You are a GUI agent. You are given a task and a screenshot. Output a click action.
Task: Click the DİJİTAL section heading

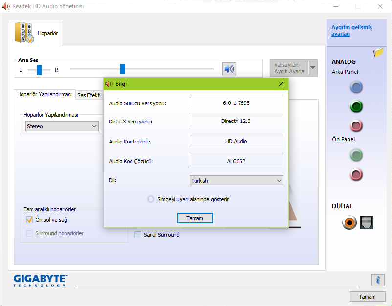[x=342, y=206]
